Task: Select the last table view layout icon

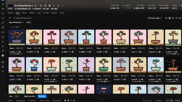Action: point(180,18)
